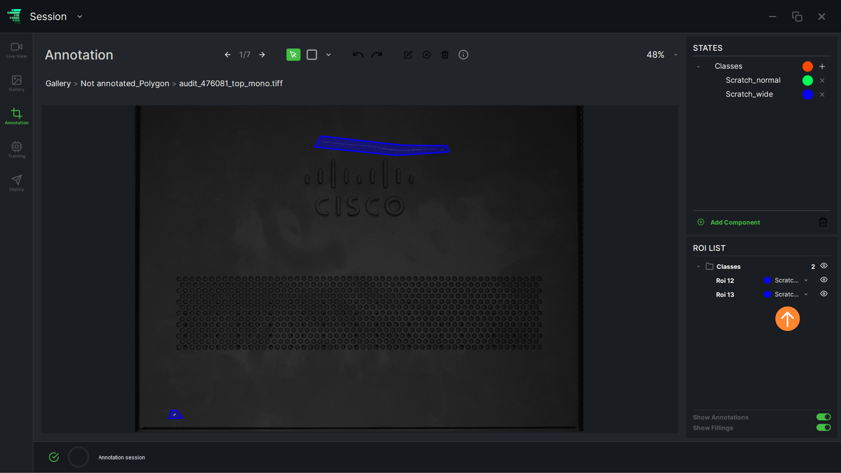Open the Gallery sidebar section
Image resolution: width=841 pixels, height=473 pixels.
click(x=16, y=84)
